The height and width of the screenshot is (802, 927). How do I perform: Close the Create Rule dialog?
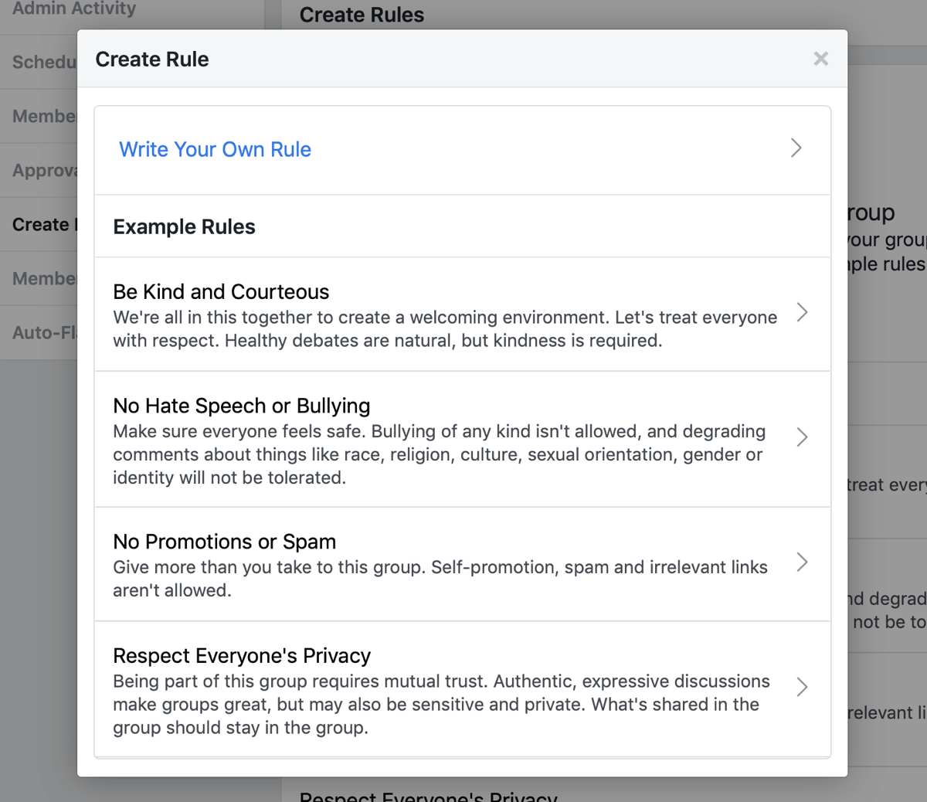820,59
